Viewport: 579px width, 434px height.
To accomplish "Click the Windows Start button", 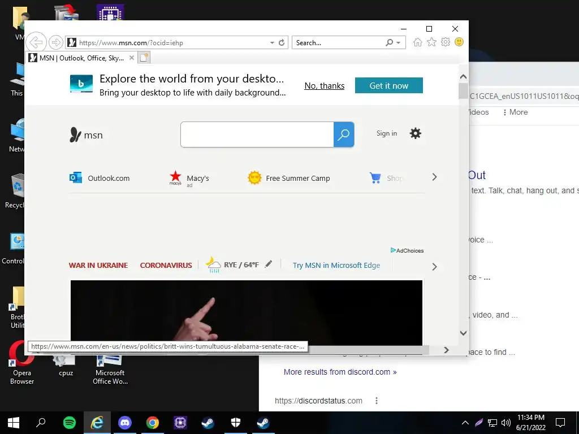I will (x=14, y=423).
